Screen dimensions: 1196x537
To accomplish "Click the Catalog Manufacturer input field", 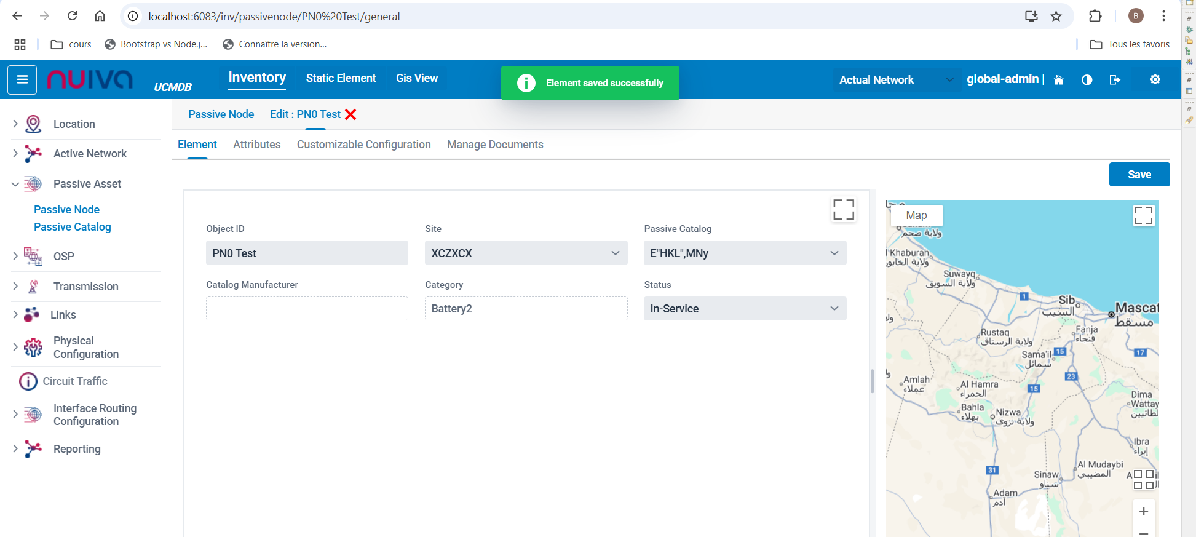I will (x=307, y=309).
